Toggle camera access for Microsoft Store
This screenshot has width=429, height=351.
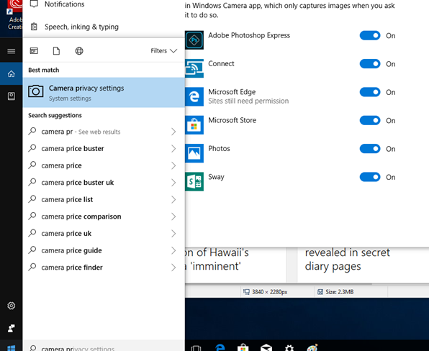[x=370, y=121]
